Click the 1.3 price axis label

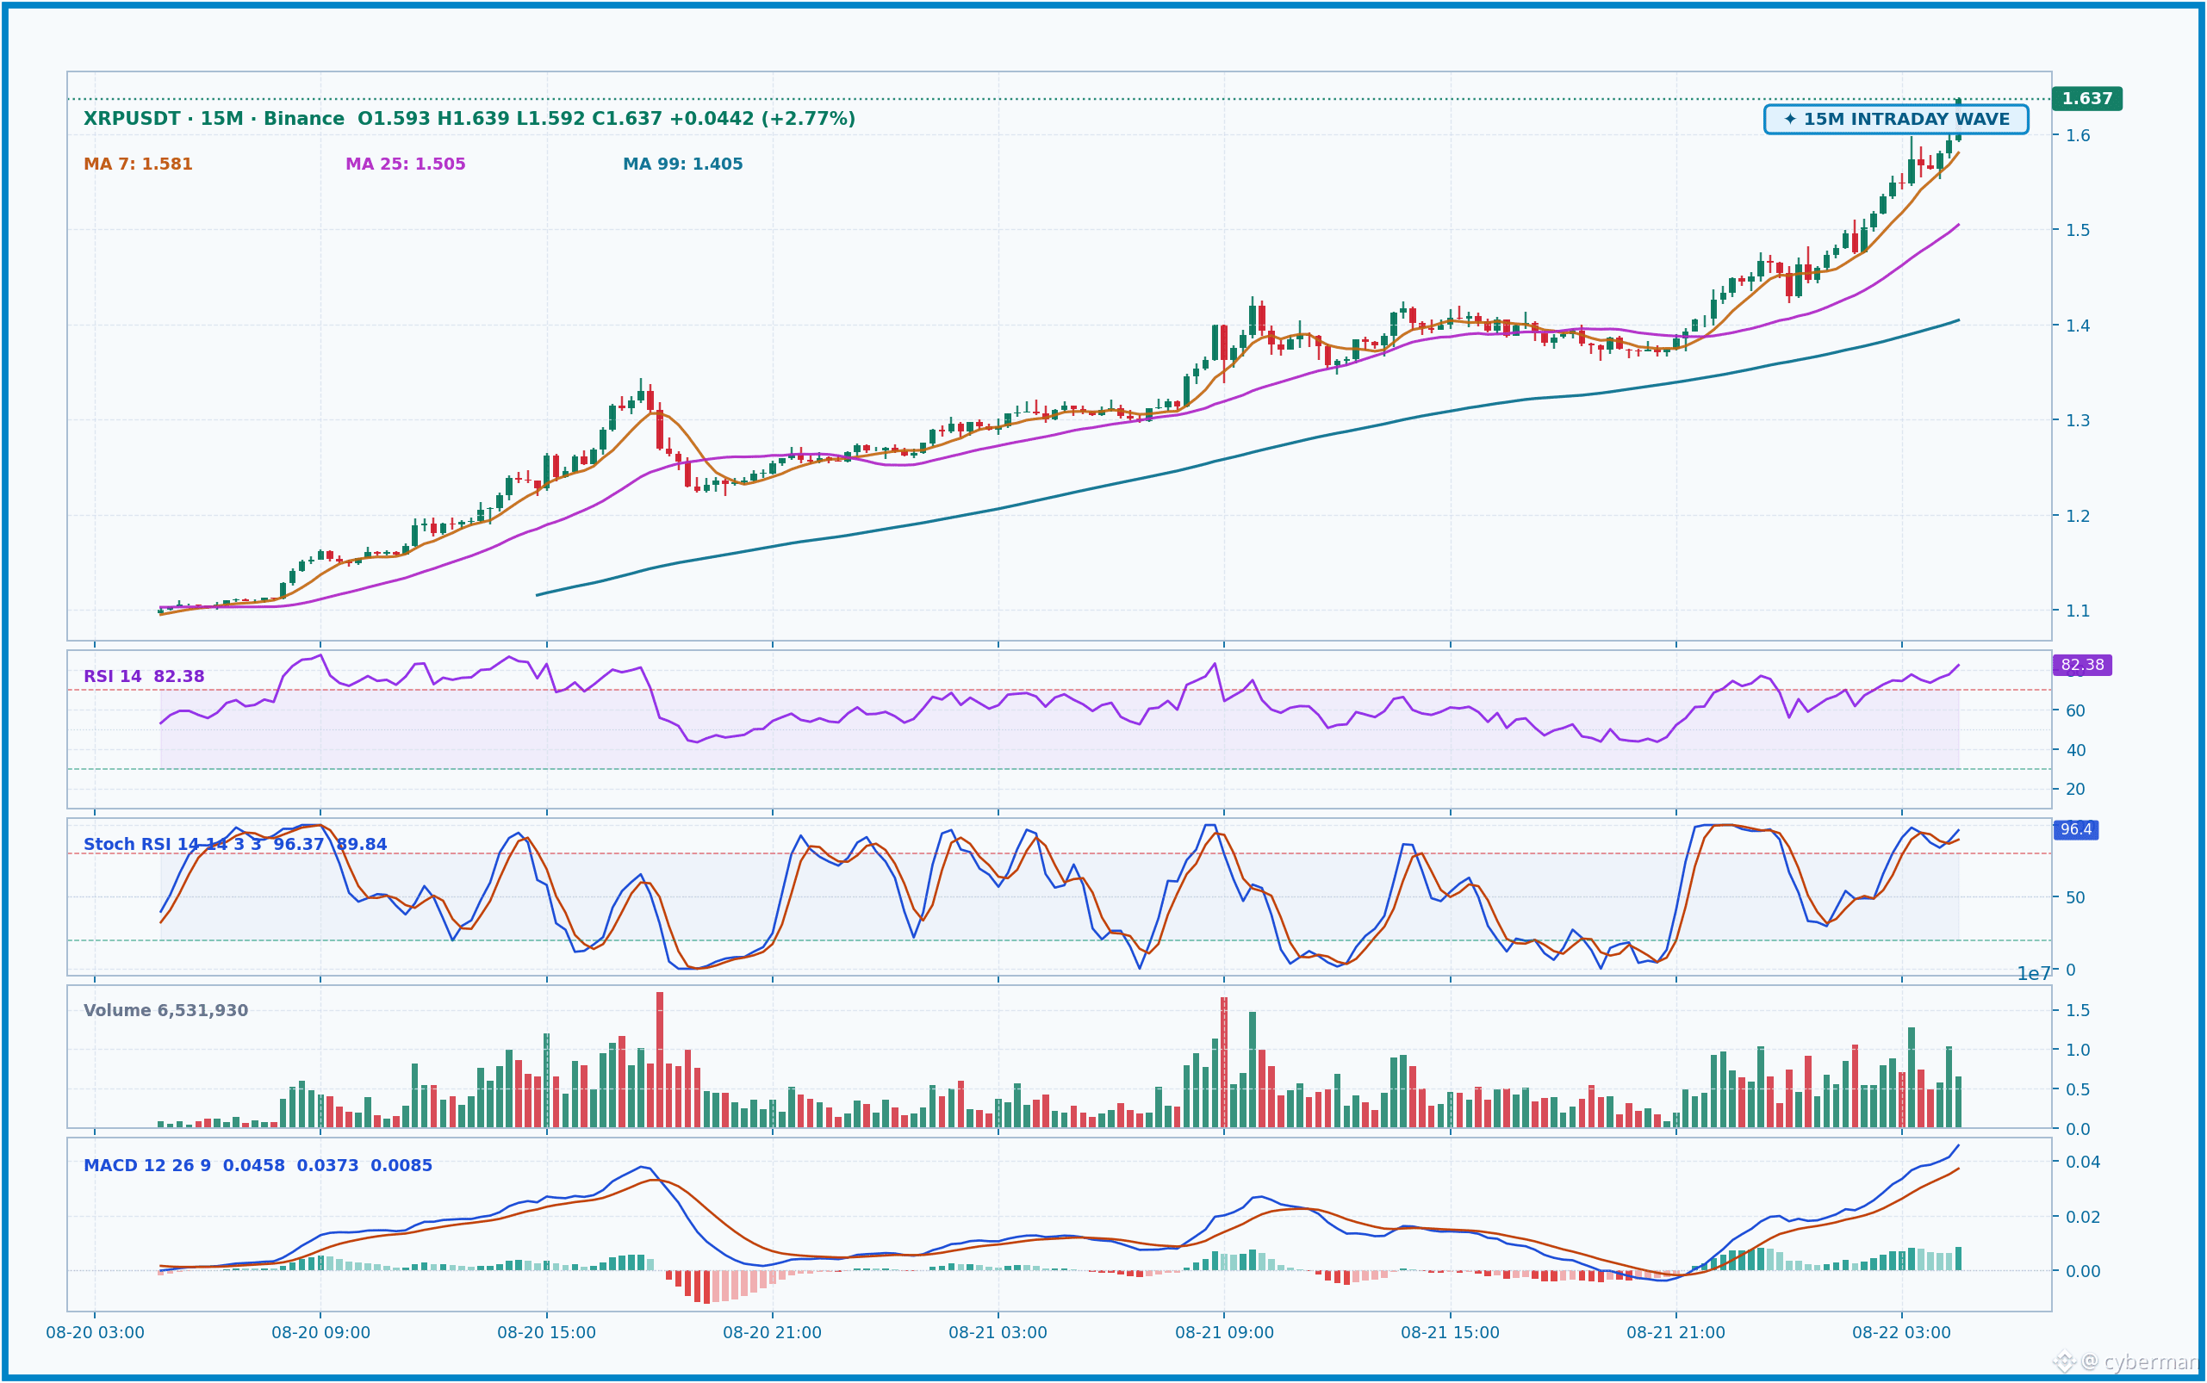[x=2077, y=421]
